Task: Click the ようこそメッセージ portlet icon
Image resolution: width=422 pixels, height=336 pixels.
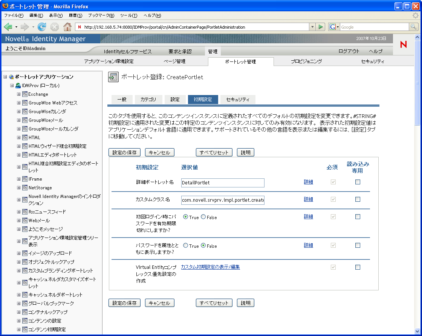Action: 25,229
